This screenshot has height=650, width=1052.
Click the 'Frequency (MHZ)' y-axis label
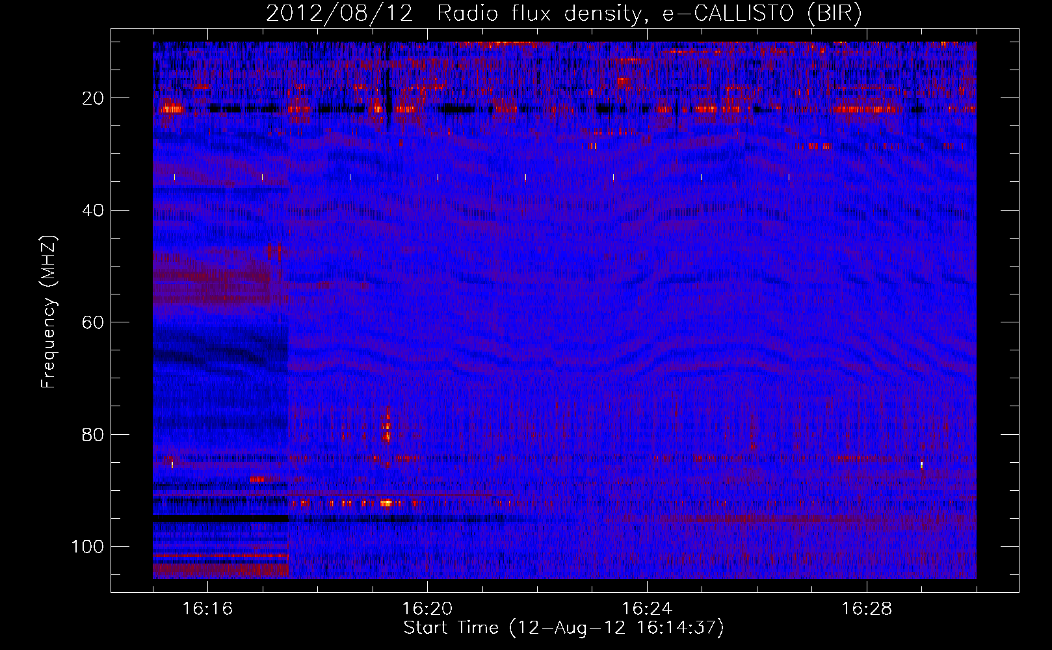[x=49, y=312]
